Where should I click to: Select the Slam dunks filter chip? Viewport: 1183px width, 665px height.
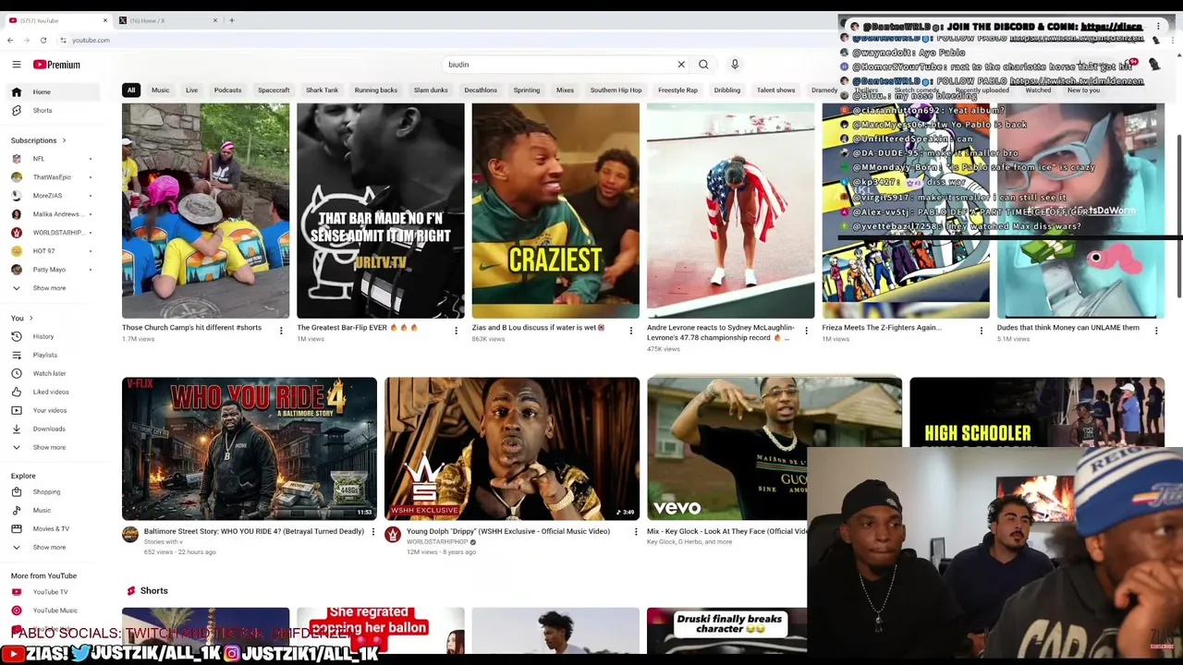(431, 91)
